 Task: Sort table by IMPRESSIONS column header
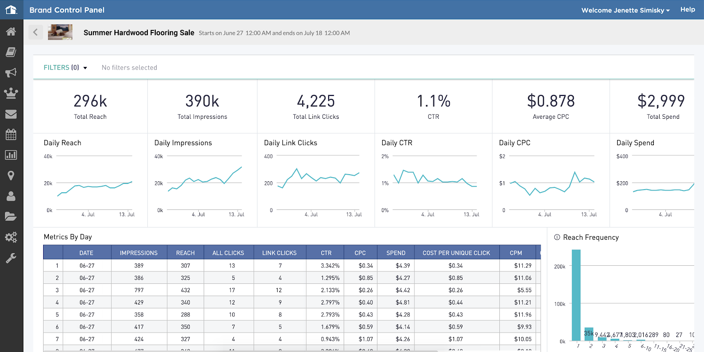point(139,253)
